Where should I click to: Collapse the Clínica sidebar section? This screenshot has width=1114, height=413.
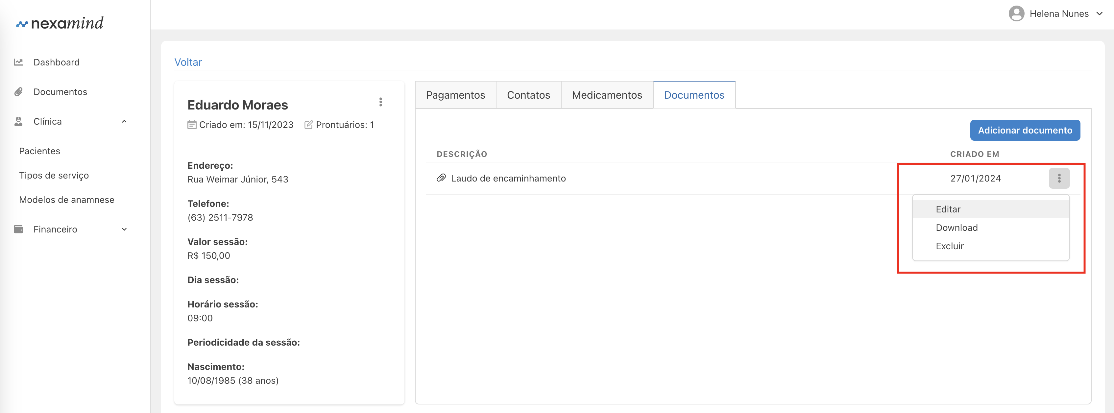tap(124, 122)
